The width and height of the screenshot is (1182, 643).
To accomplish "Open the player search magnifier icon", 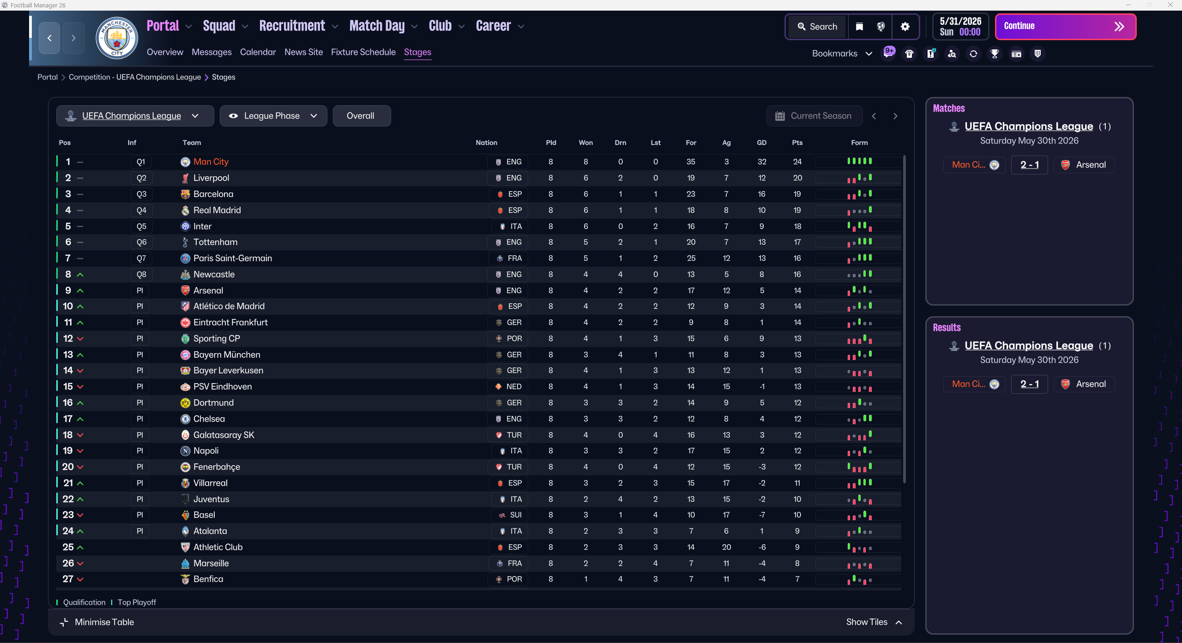I will (952, 54).
